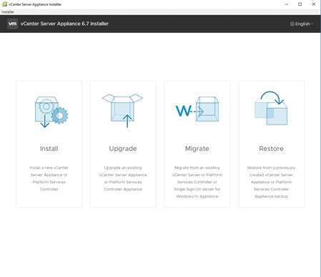
Task: Maximize the installer window
Action: click(x=300, y=4)
